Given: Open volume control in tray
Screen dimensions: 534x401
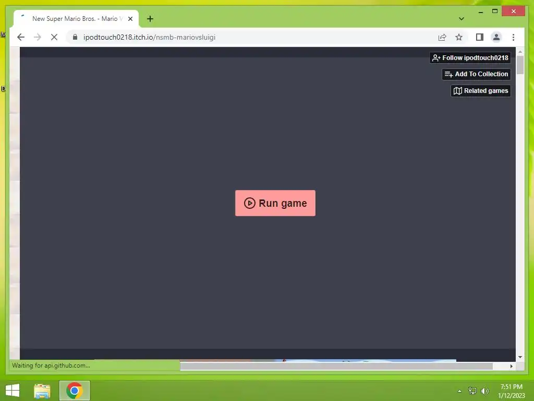Looking at the screenshot, I should pyautogui.click(x=484, y=391).
